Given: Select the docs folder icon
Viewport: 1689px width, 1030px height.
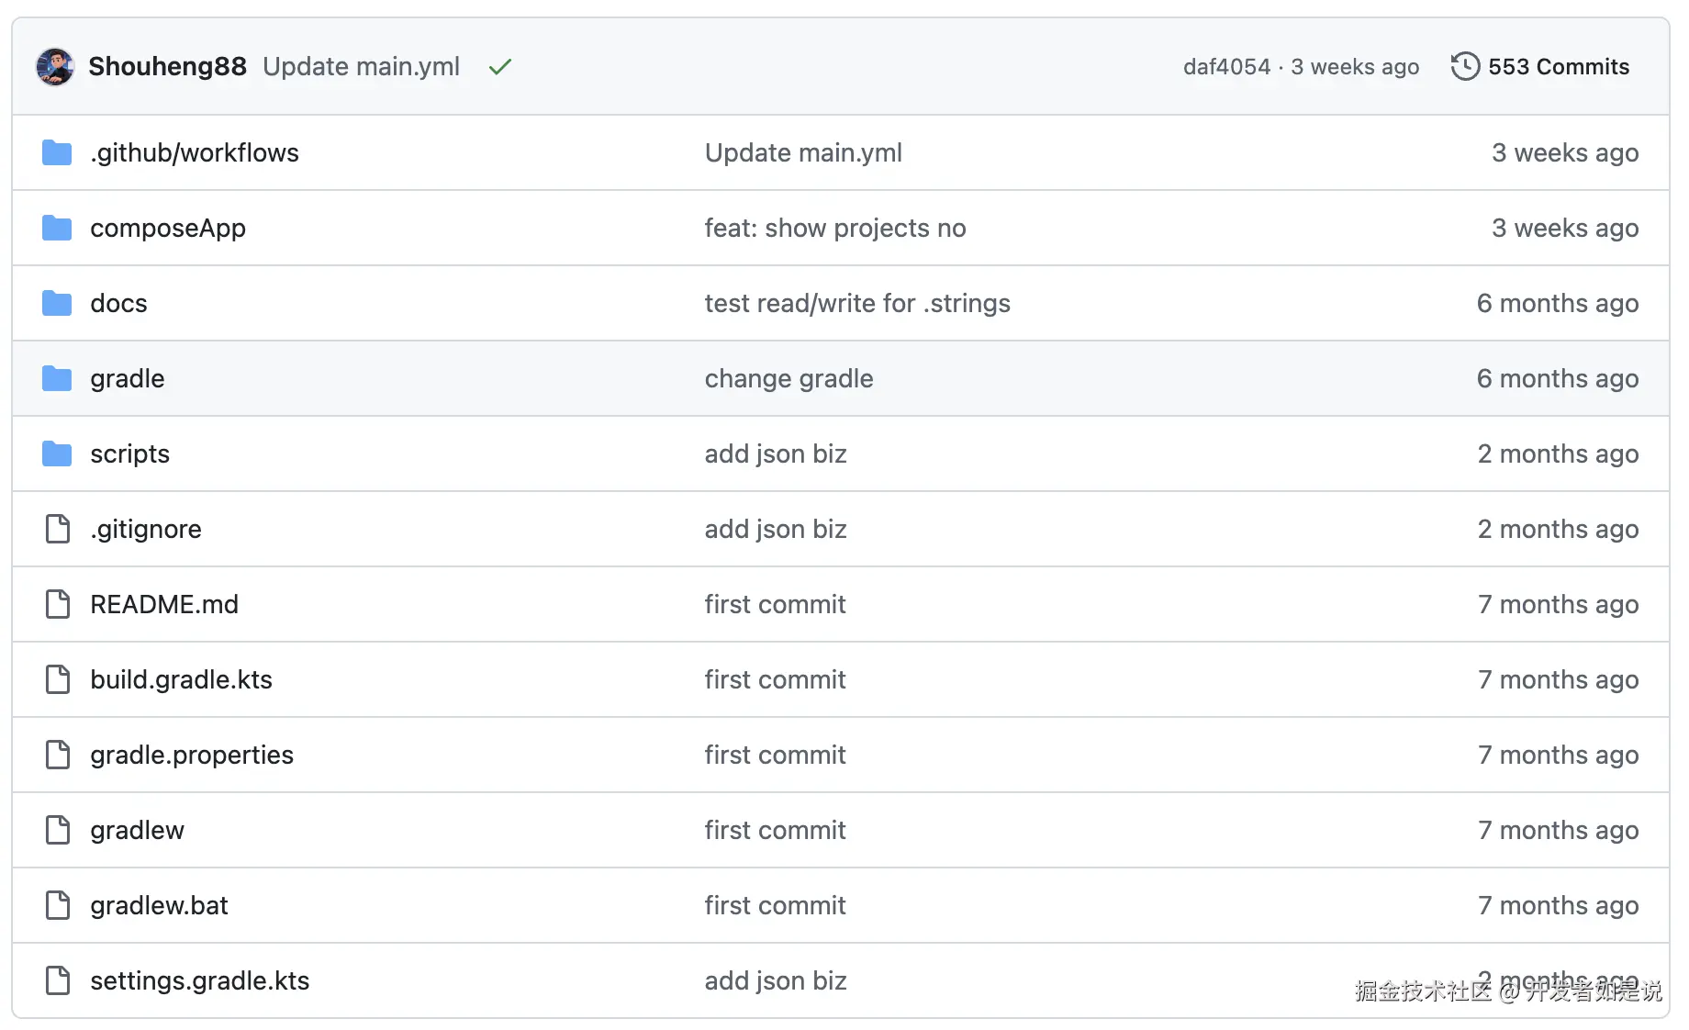Looking at the screenshot, I should coord(56,303).
